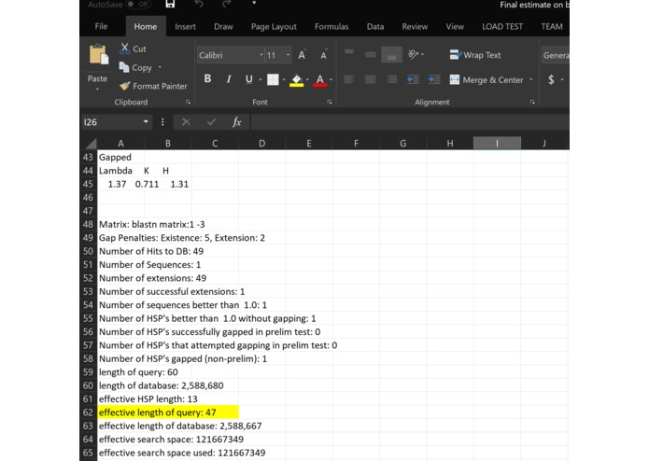This screenshot has width=649, height=461.
Task: Switch to the Review tab
Action: (x=415, y=26)
